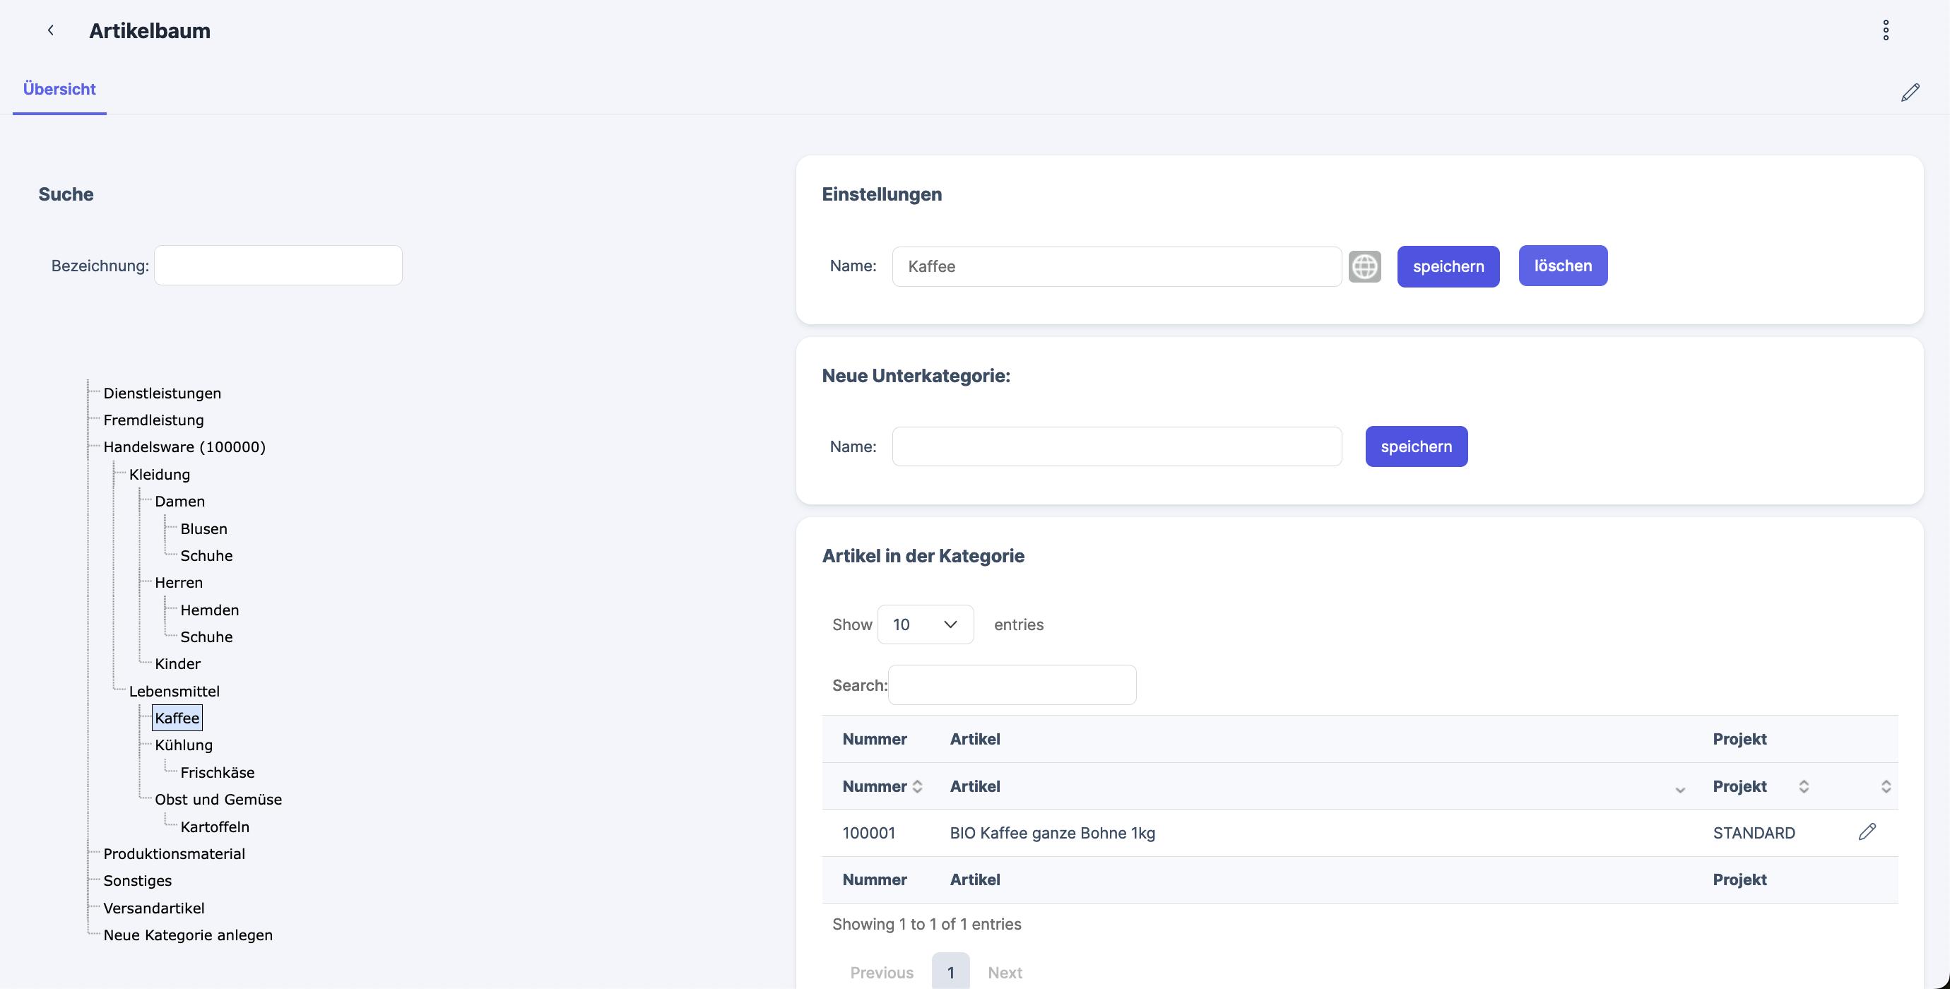Switch to the Übersicht tab
The height and width of the screenshot is (989, 1950).
(x=59, y=89)
